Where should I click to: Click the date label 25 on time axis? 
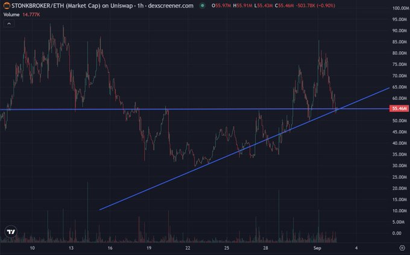[x=227, y=248]
